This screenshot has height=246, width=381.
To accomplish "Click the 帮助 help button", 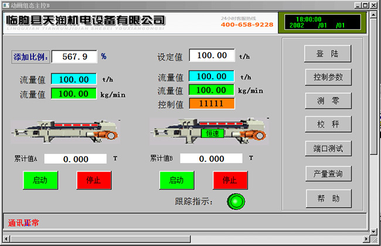I will (328, 198).
